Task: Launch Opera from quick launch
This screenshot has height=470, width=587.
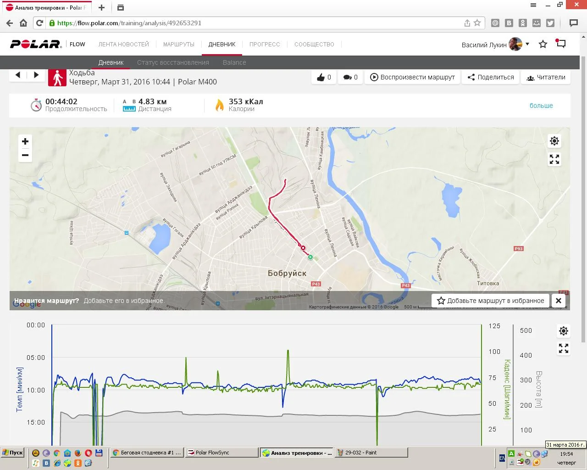Action: pyautogui.click(x=89, y=453)
